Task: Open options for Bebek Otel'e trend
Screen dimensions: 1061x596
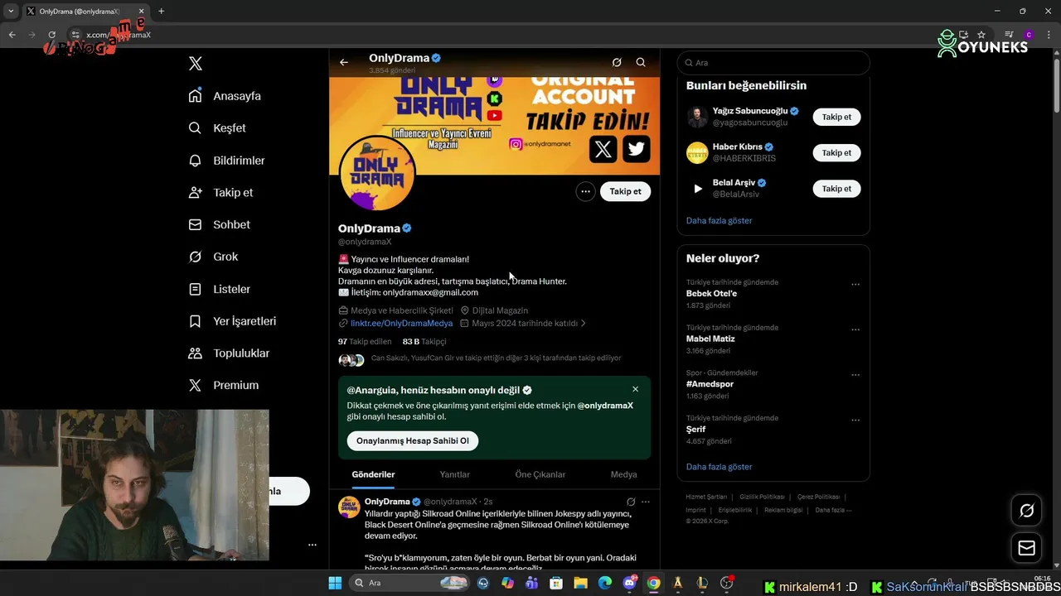Action: click(855, 285)
